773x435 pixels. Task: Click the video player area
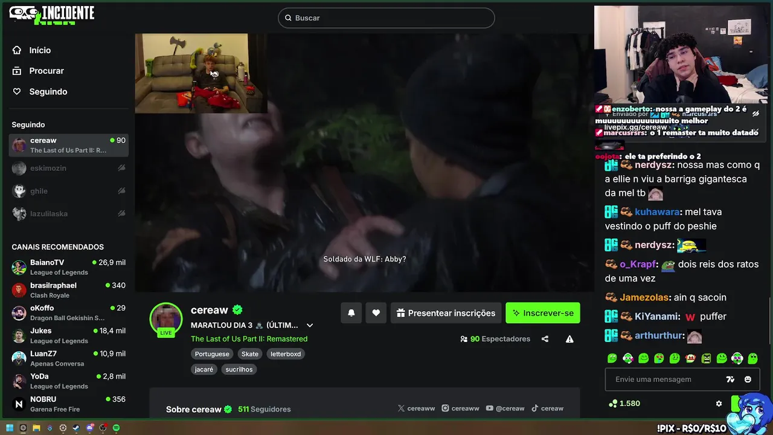[364, 163]
